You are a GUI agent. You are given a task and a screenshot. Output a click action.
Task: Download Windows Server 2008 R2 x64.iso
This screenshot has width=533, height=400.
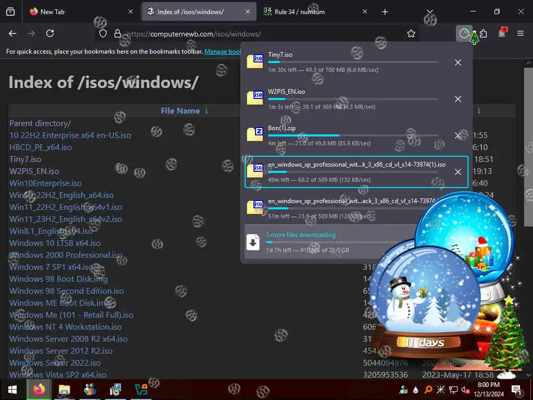[68, 339]
